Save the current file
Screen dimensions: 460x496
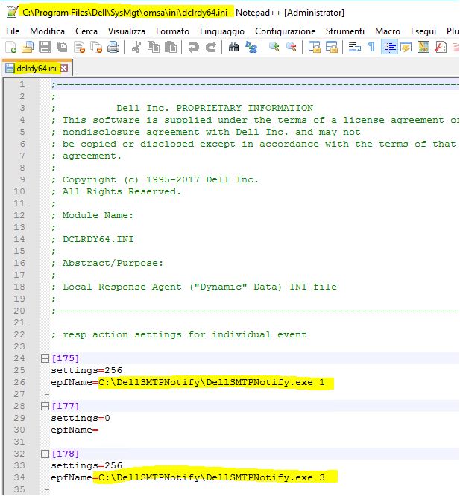tap(45, 48)
